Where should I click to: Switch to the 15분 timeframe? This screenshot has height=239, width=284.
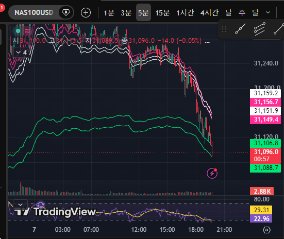162,13
